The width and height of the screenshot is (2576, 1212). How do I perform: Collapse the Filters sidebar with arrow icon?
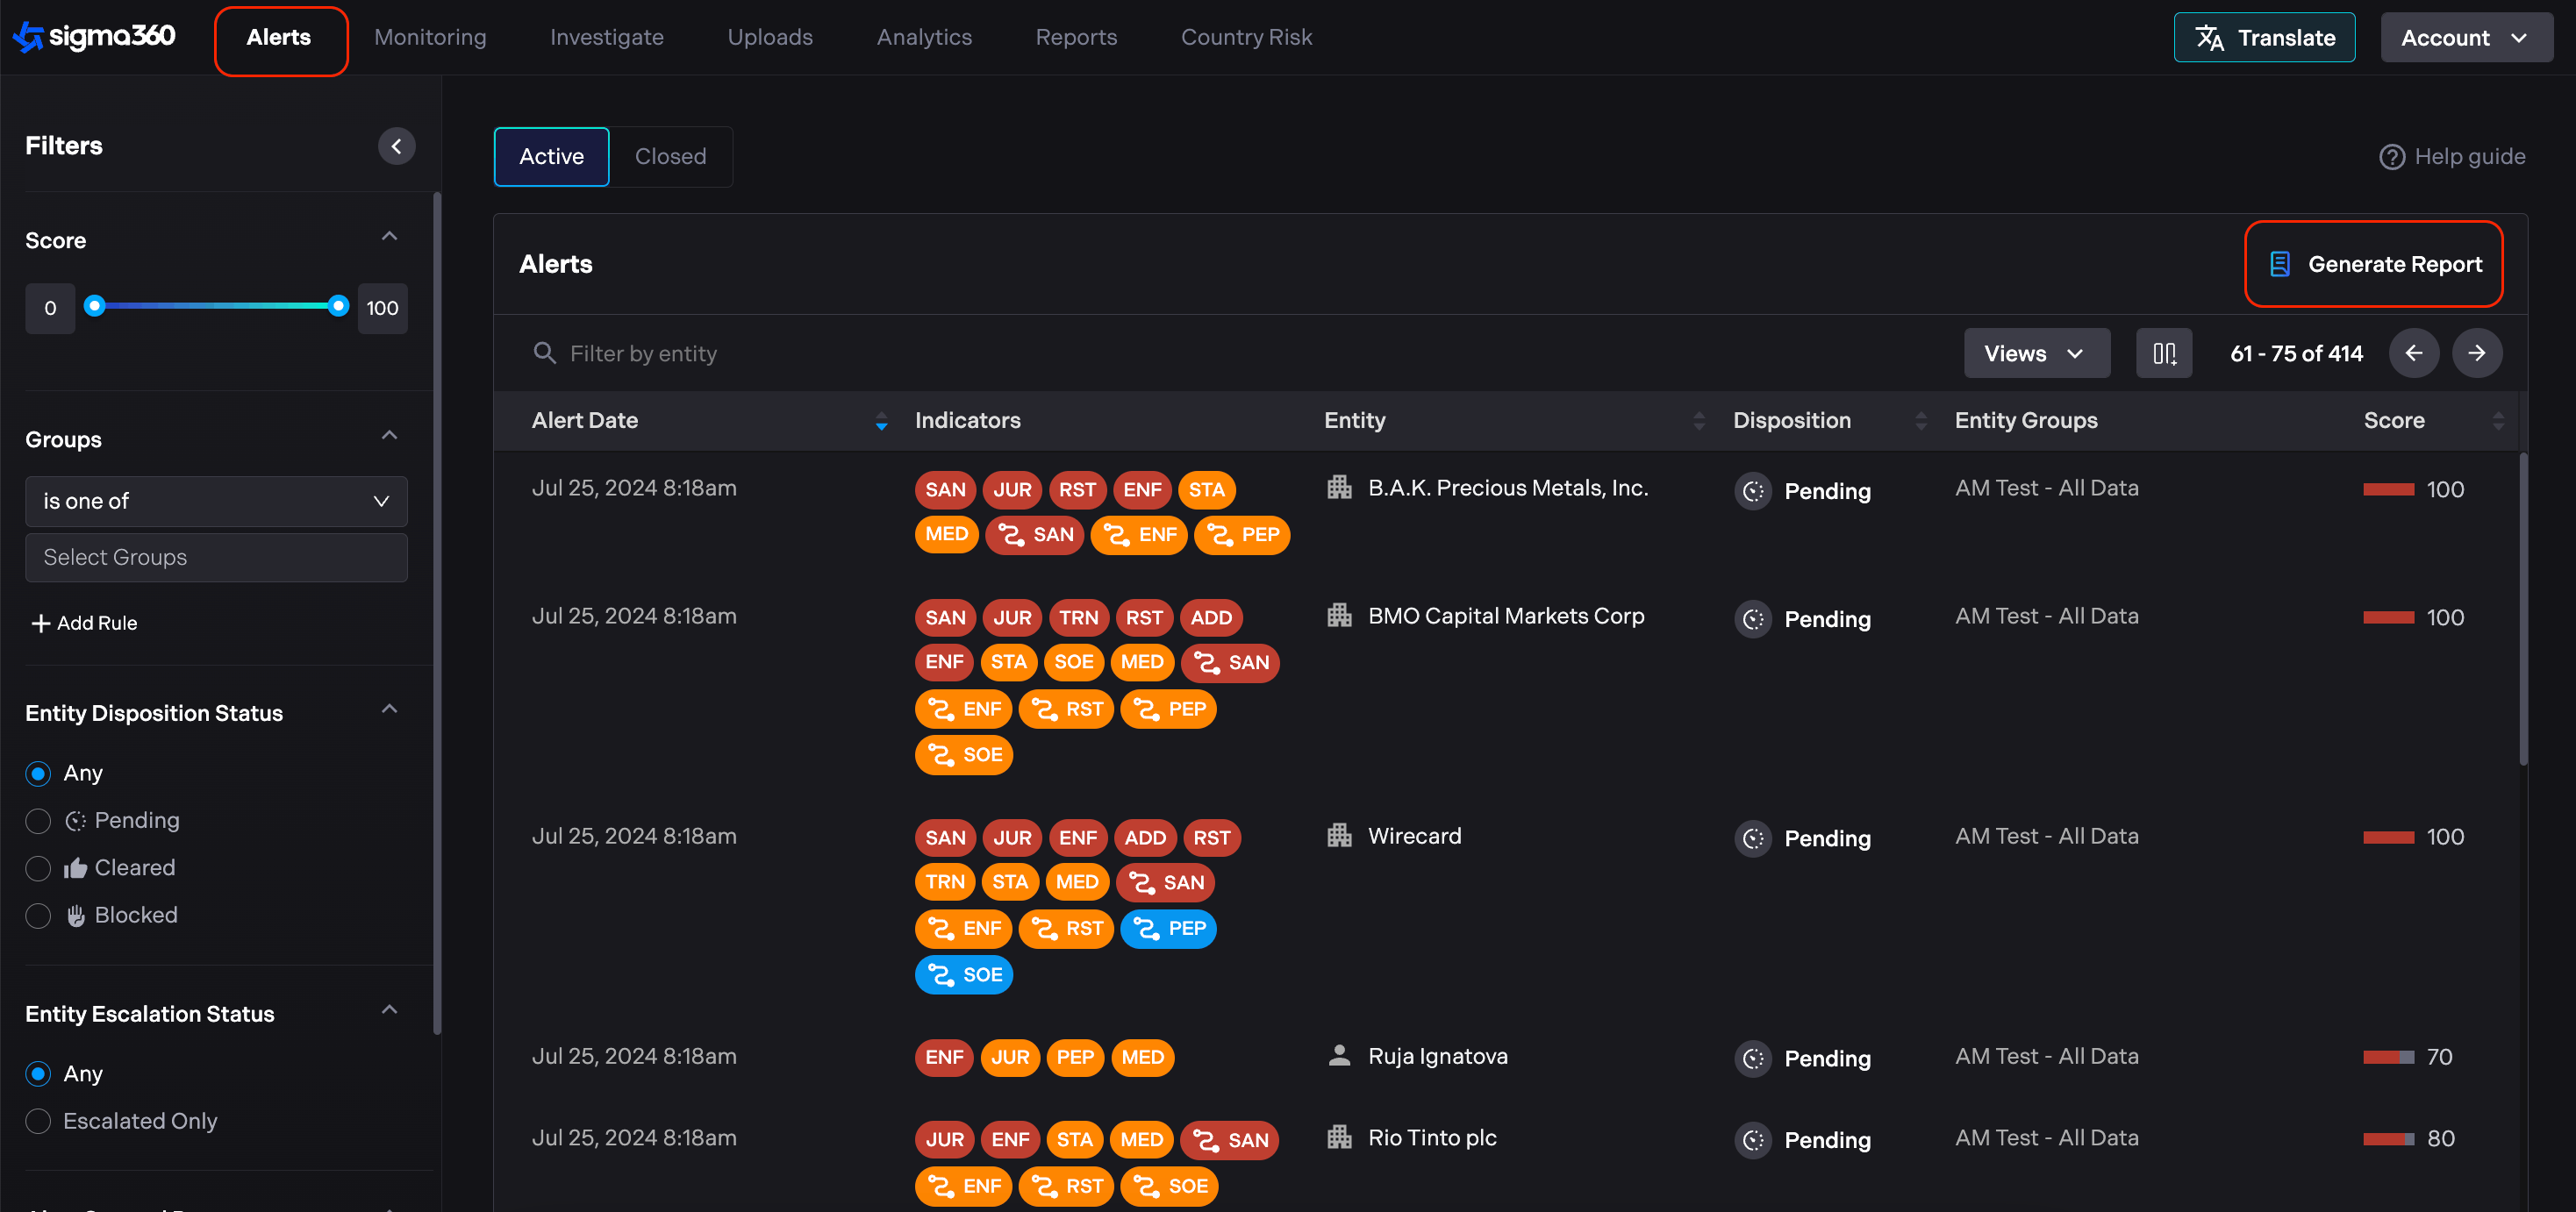pos(396,146)
